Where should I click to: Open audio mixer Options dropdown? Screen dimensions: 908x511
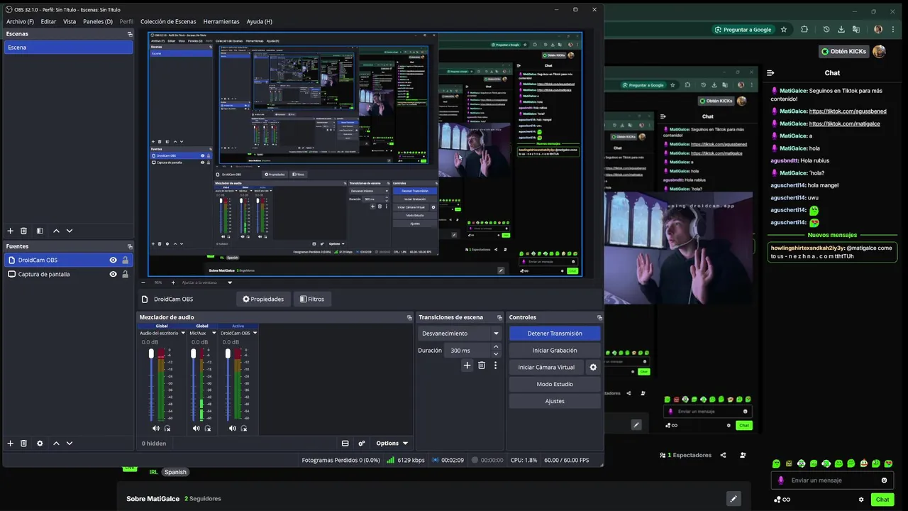point(392,443)
